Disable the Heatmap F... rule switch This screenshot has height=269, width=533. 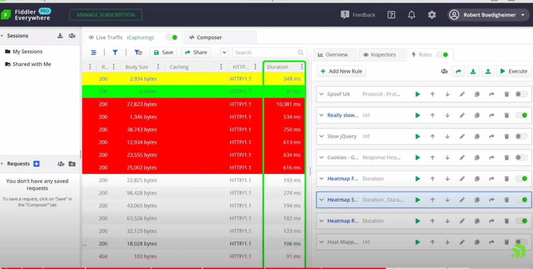click(x=521, y=179)
